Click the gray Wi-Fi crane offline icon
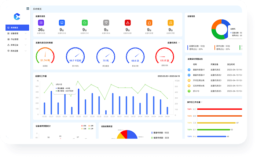Screen dimensions: 257x158 [x=106, y=23]
